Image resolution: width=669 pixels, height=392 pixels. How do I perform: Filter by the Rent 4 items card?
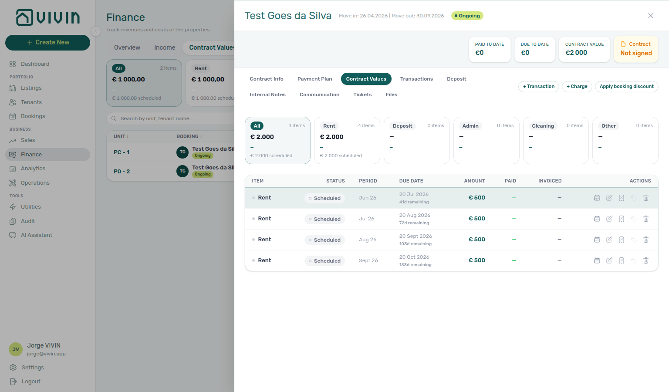click(347, 140)
